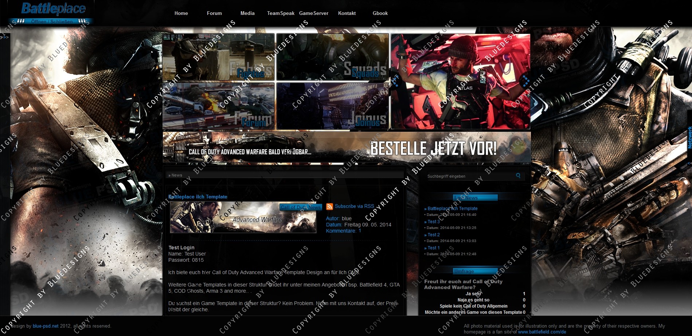Select 'Möchte ein anderes Game' poll answer
692x336 pixels.
(x=473, y=312)
